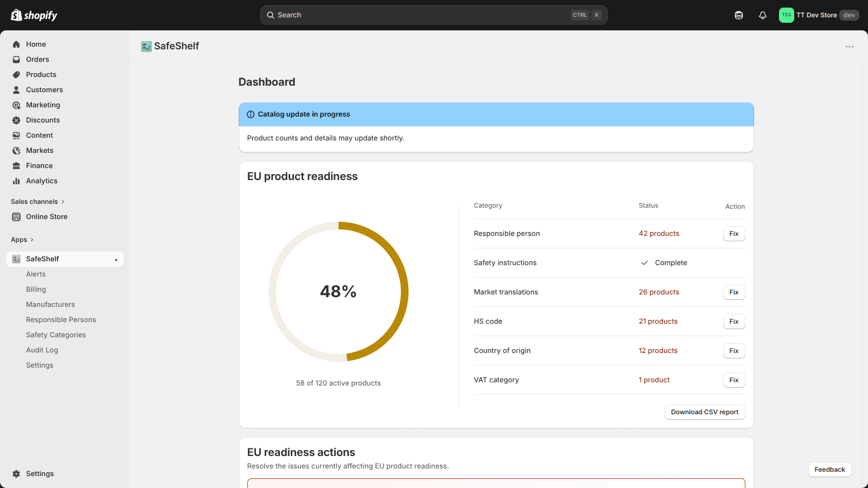Click the pin dot beside SafeShelf in the sidebar

click(x=116, y=260)
